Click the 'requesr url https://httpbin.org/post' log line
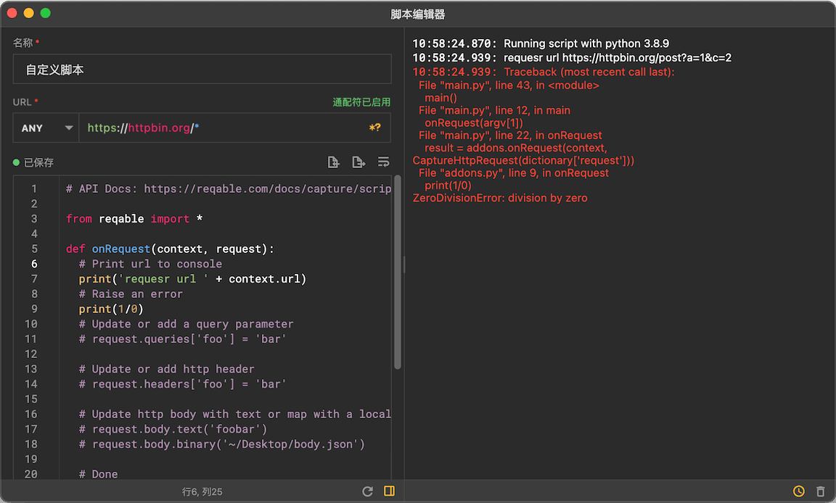The width and height of the screenshot is (836, 503). pyautogui.click(x=572, y=57)
